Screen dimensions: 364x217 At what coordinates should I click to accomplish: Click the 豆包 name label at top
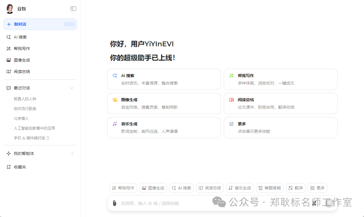[x=22, y=9]
